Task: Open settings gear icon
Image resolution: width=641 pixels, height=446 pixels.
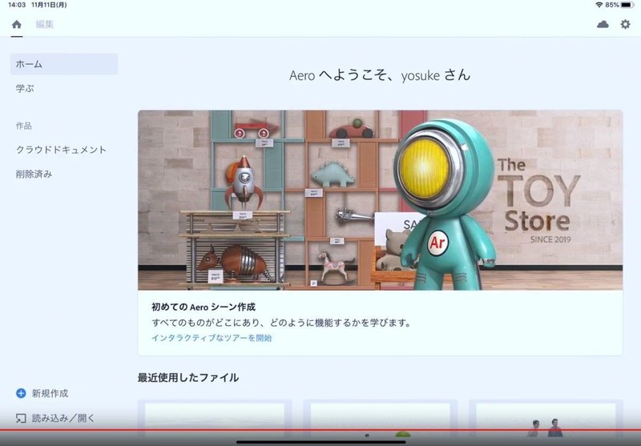Action: pyautogui.click(x=625, y=25)
